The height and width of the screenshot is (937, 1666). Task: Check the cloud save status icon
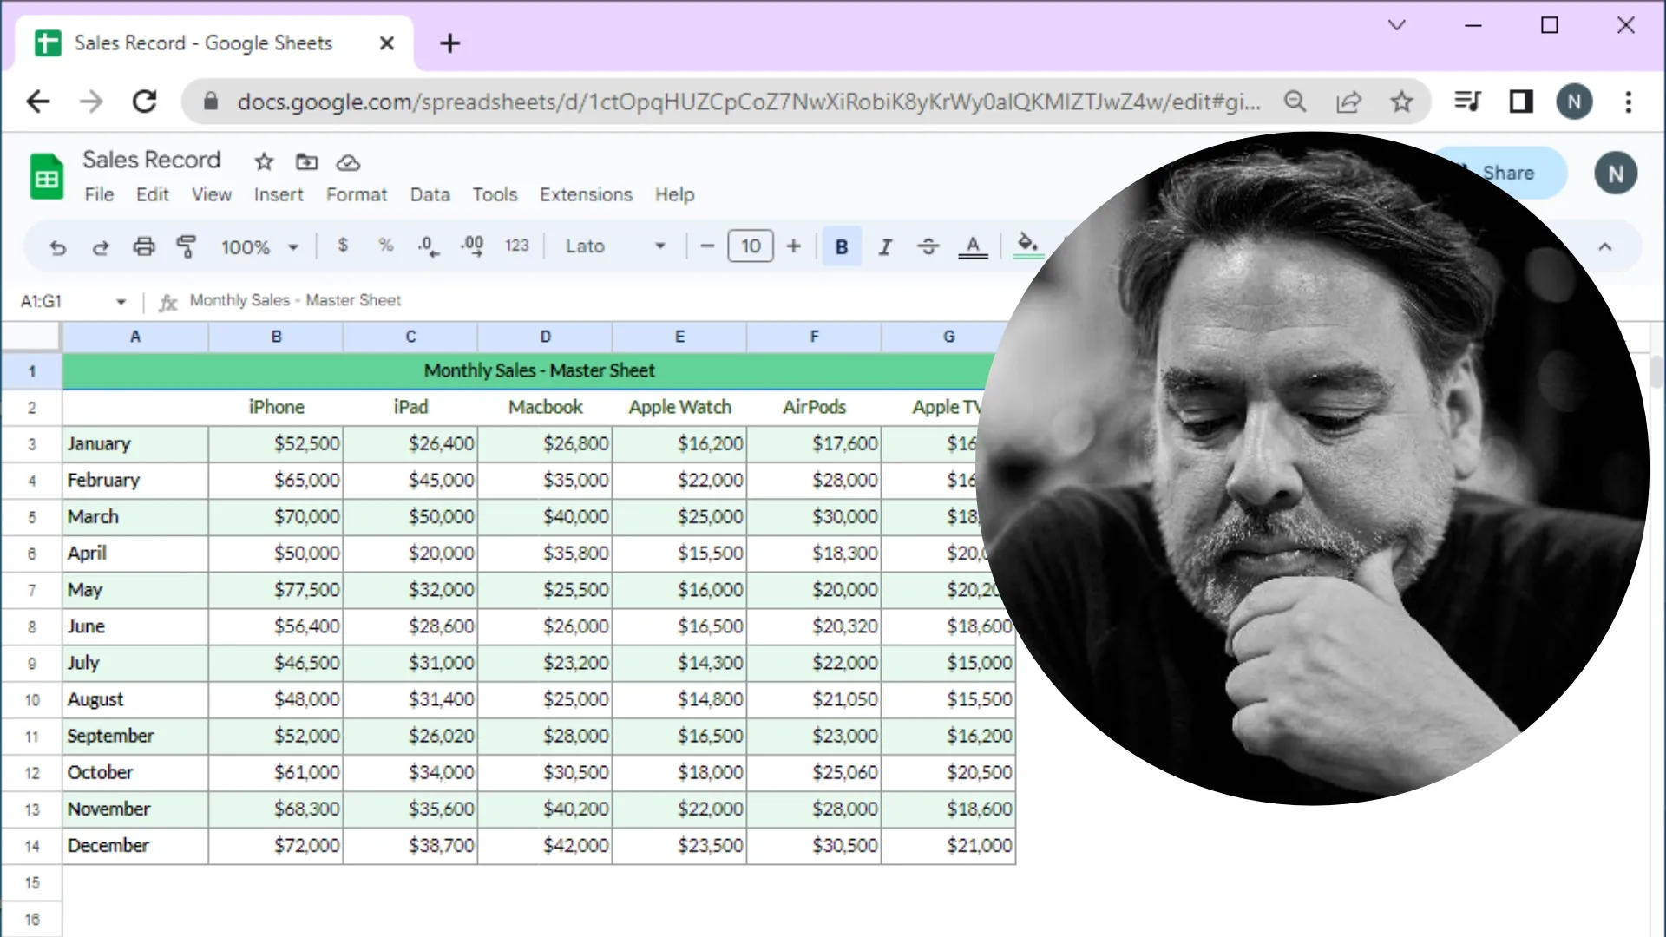[x=348, y=162]
